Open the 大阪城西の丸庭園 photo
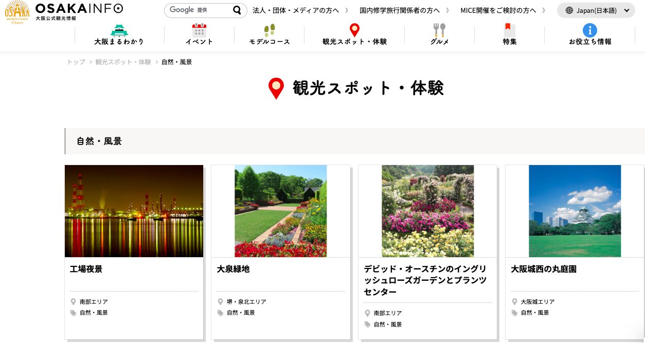This screenshot has width=645, height=343. pos(575,211)
